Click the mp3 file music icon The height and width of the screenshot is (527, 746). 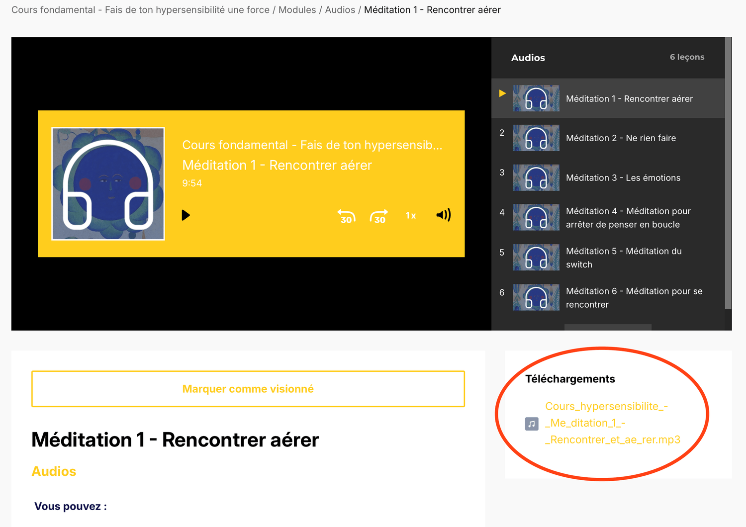tap(532, 424)
